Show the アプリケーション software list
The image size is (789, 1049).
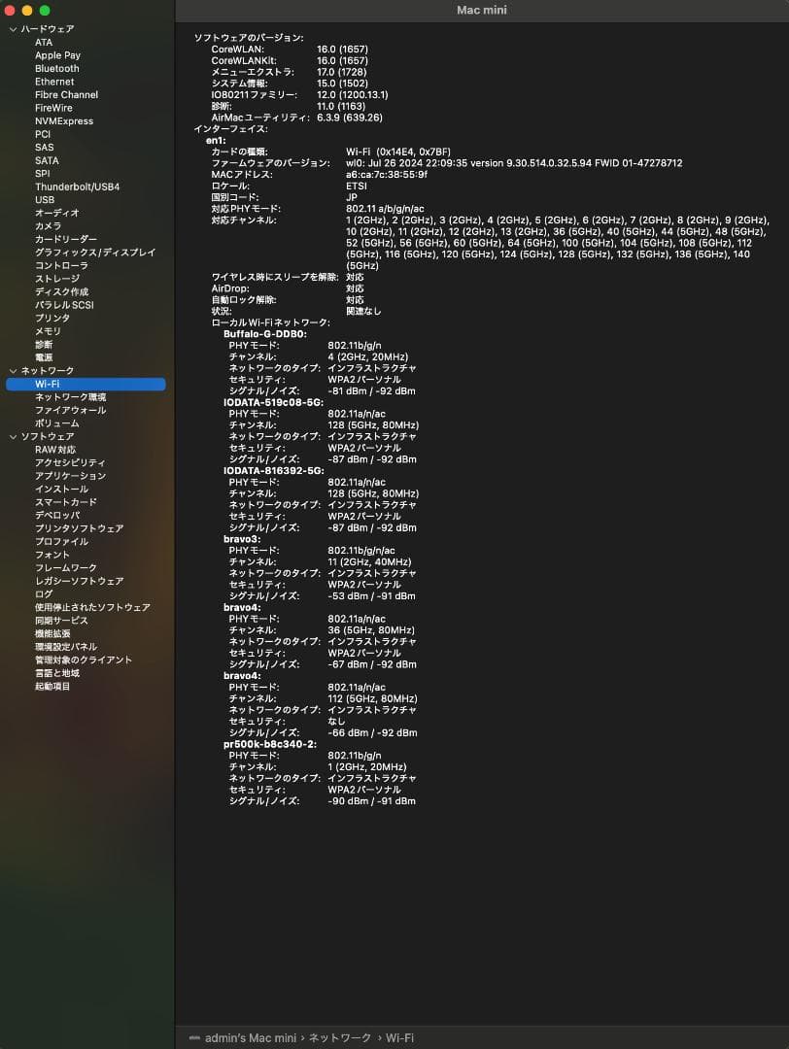point(70,476)
